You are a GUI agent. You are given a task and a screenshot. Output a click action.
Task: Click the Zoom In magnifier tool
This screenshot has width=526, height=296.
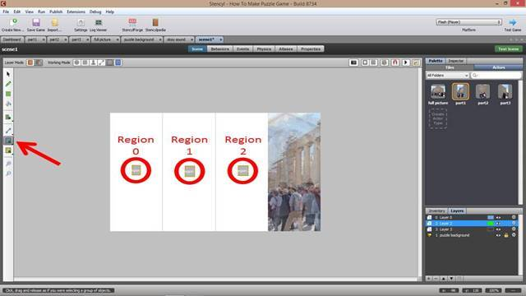(8, 164)
